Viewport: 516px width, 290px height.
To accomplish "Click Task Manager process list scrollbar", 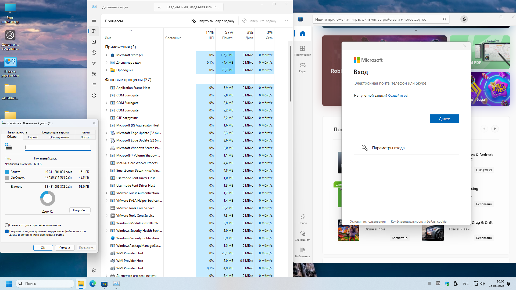I will coord(291,74).
